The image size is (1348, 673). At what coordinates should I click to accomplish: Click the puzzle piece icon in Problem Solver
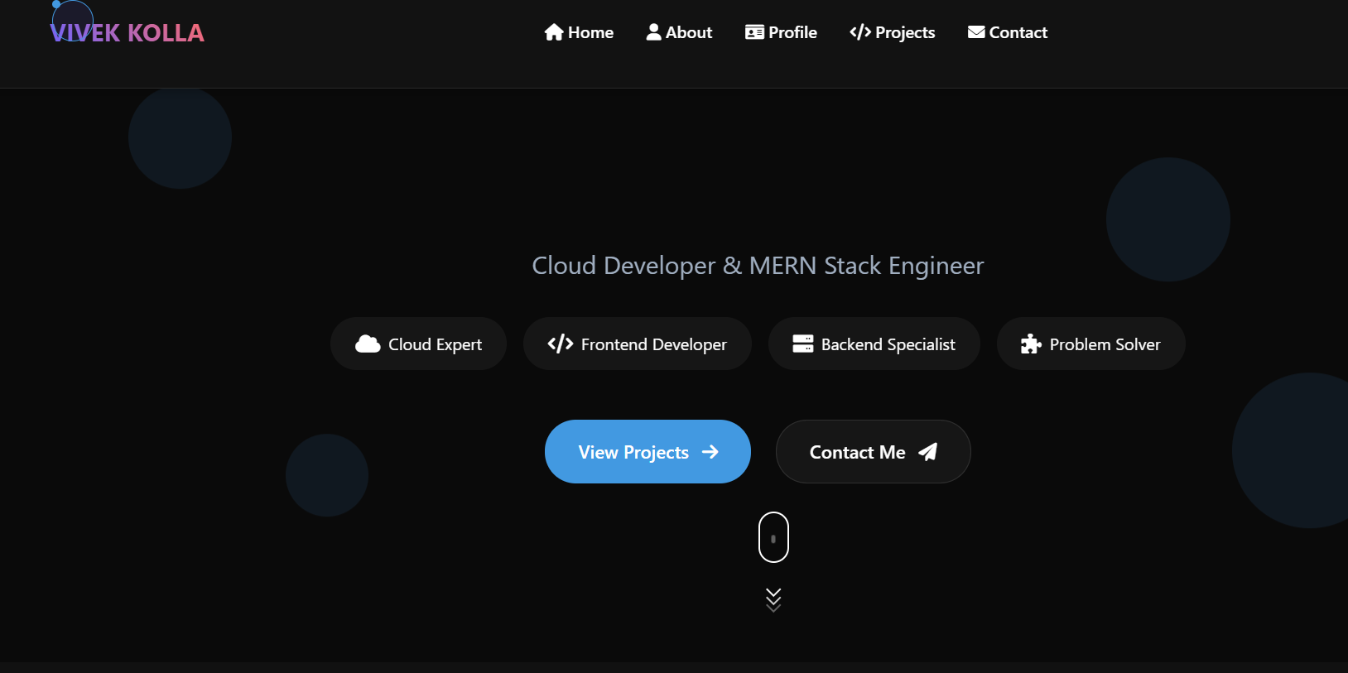1031,344
